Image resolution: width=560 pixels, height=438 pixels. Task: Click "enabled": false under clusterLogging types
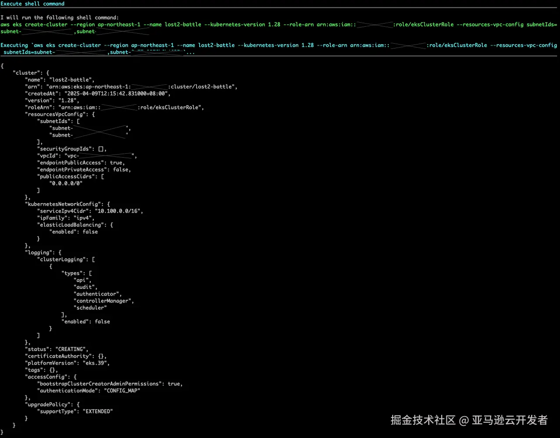click(86, 321)
